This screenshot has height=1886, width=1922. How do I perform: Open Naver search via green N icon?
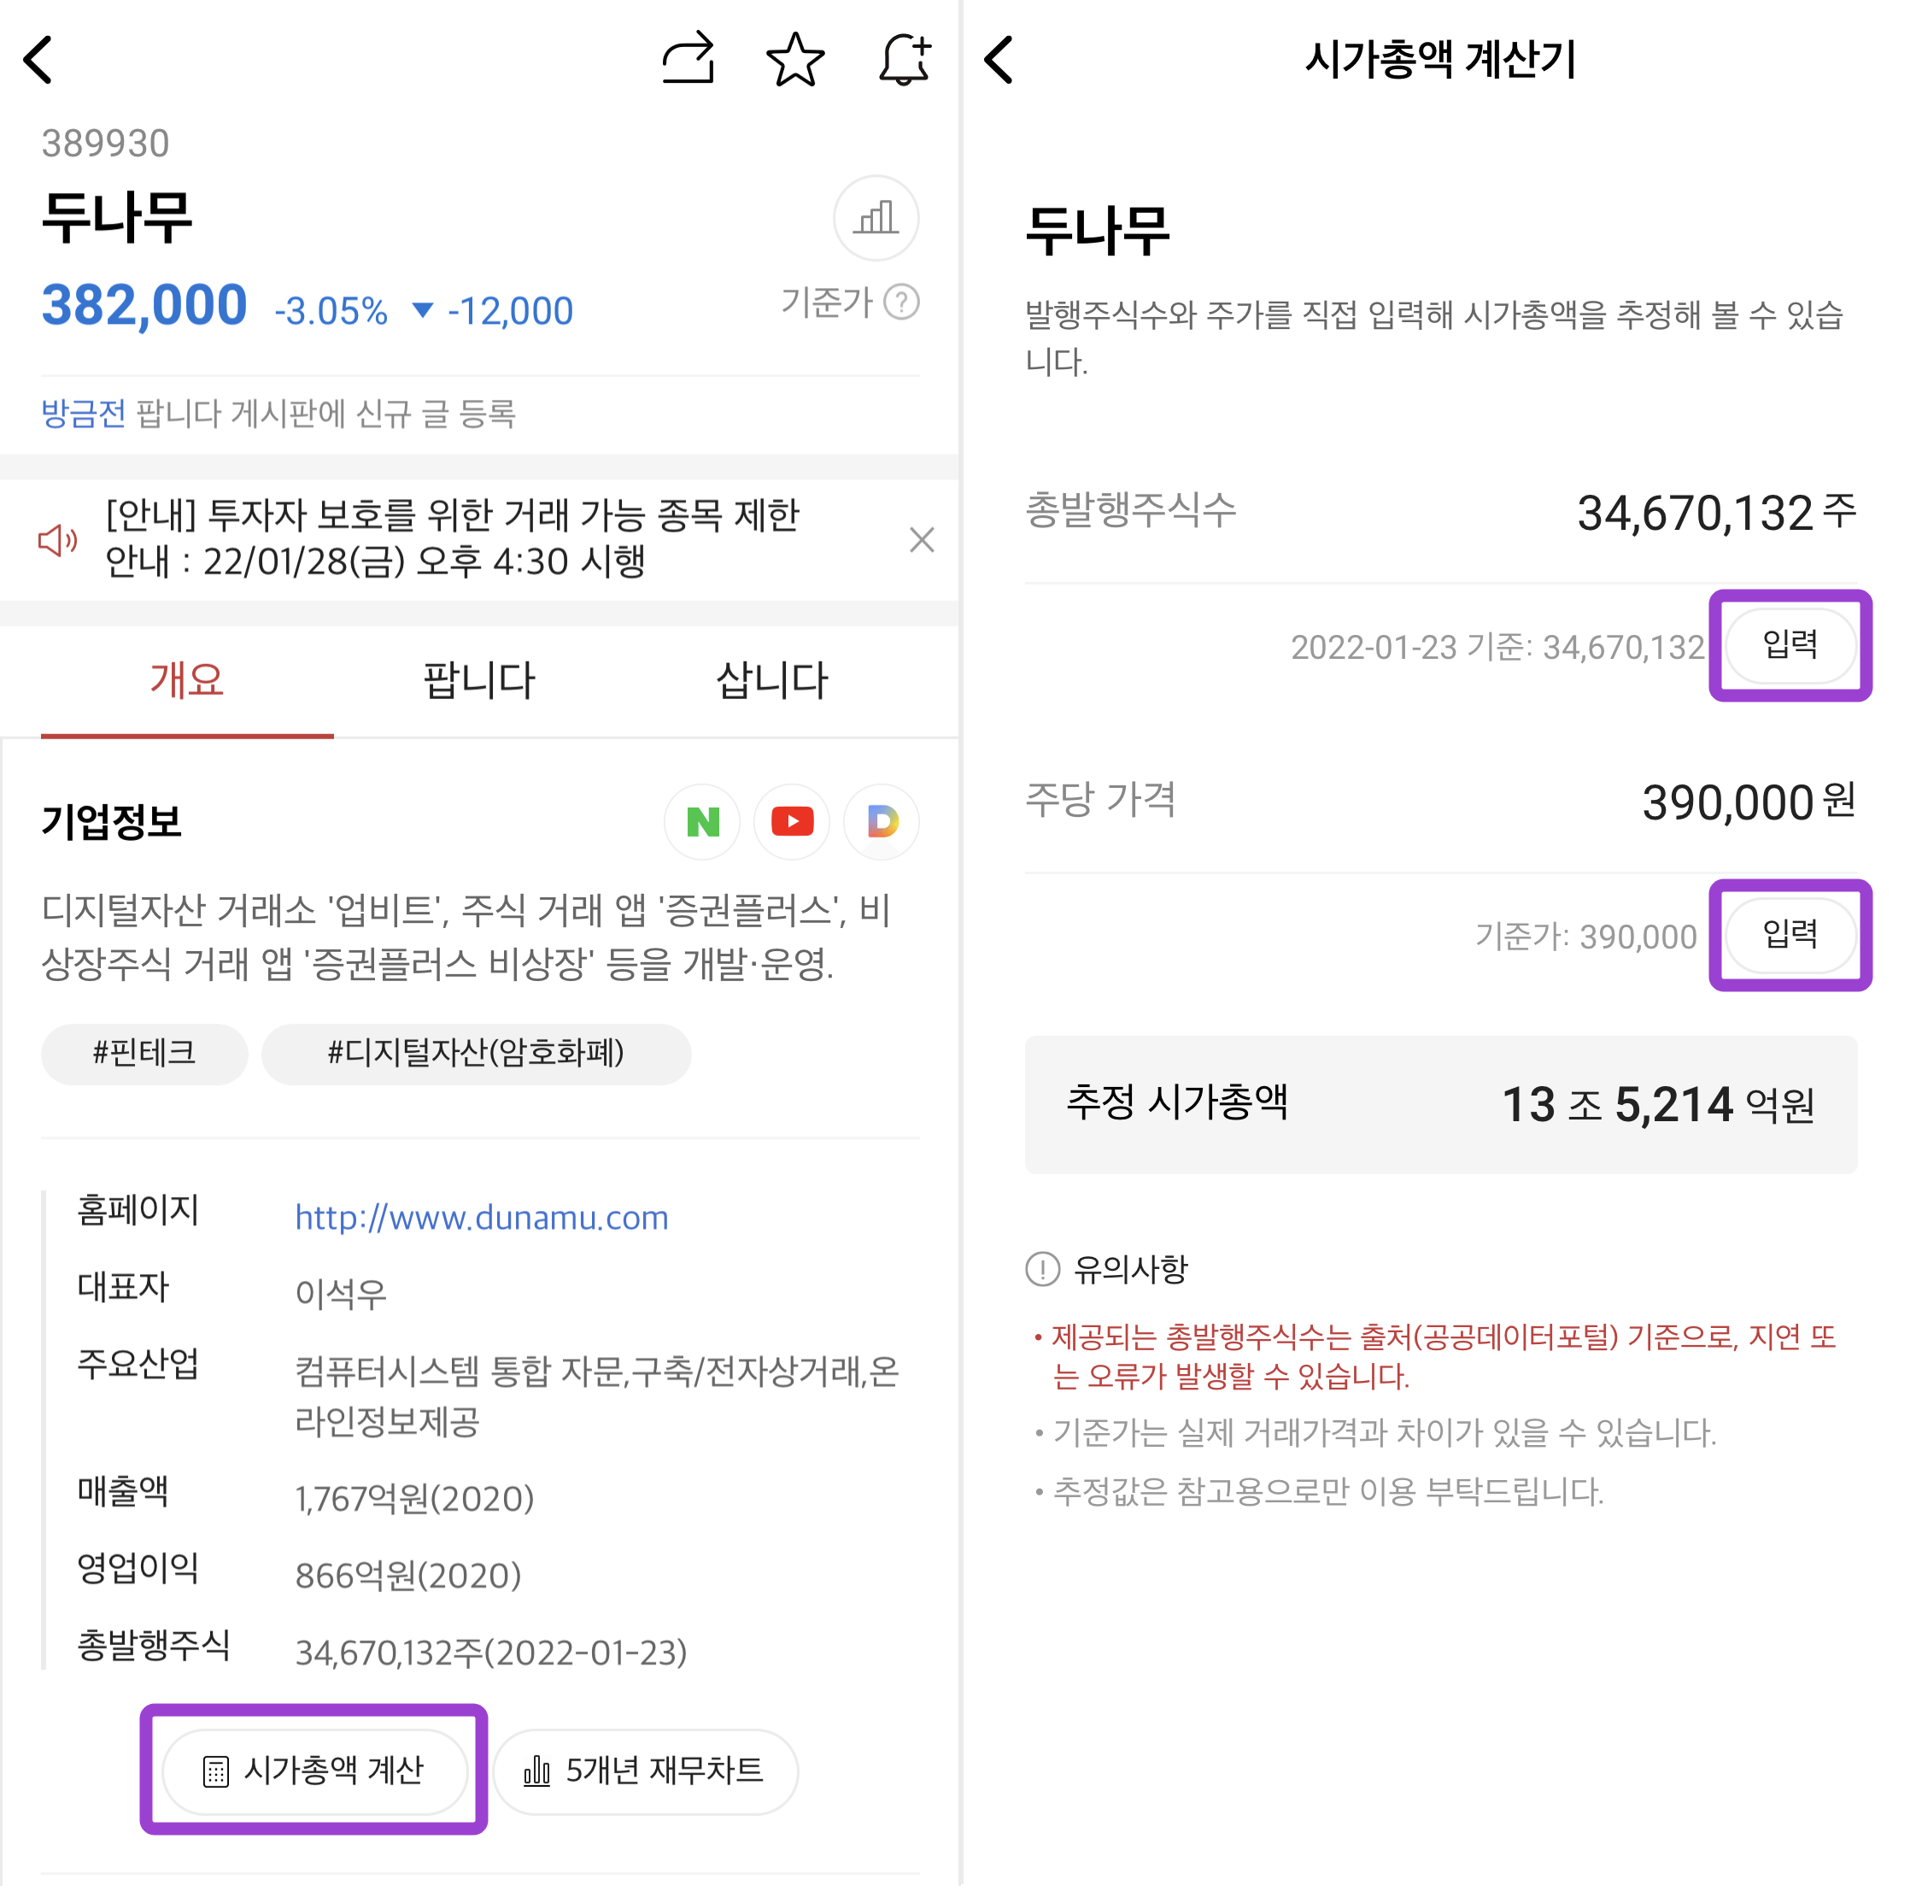tap(702, 822)
